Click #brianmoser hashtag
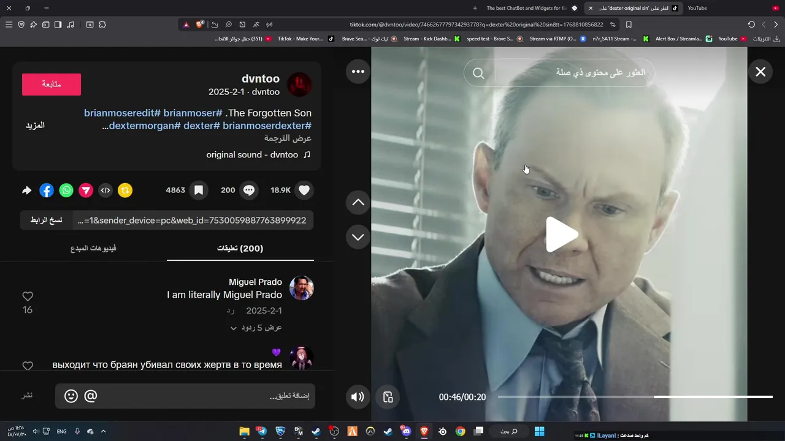 (x=193, y=113)
